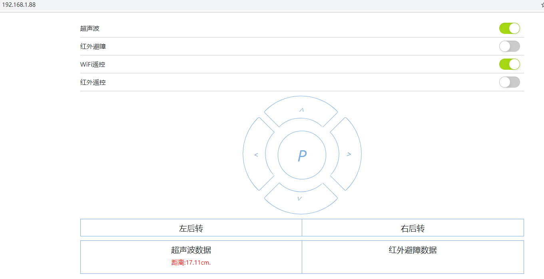Click the center P park button
This screenshot has width=544, height=279.
pos(302,155)
